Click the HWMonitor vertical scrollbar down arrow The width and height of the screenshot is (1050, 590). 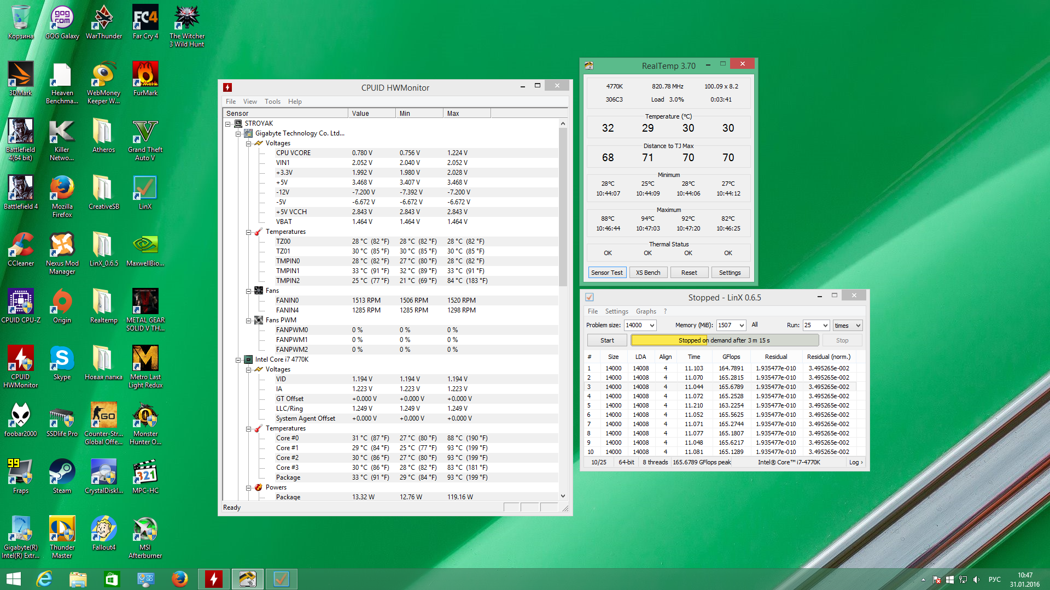563,496
